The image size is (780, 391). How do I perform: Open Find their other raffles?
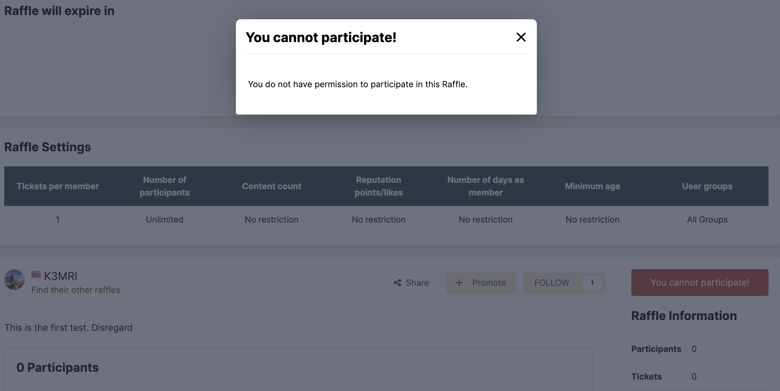[x=76, y=290]
